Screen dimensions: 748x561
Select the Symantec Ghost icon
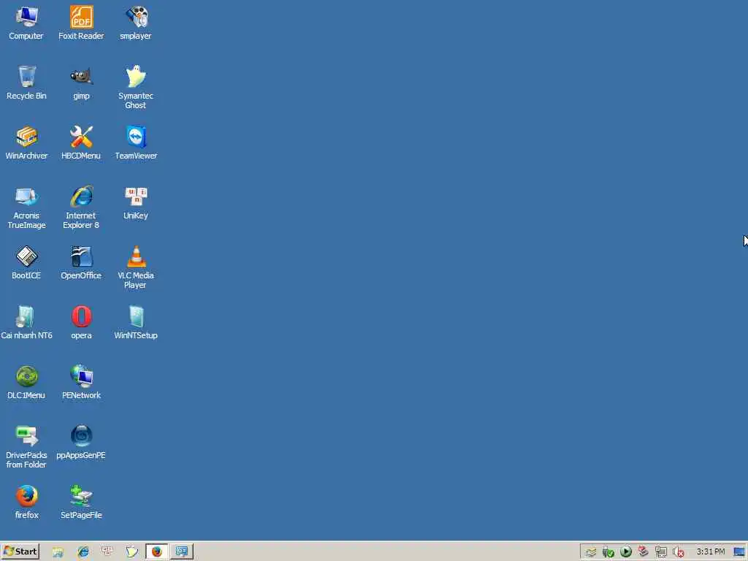(135, 88)
